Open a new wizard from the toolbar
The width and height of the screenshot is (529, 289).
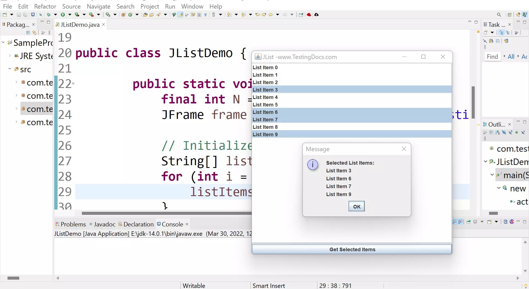(4, 15)
